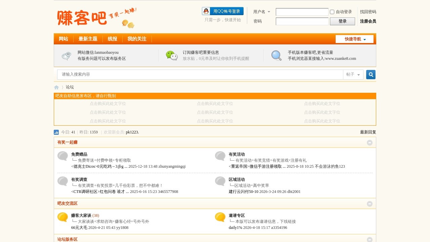Click the 登录 button

coord(342,21)
